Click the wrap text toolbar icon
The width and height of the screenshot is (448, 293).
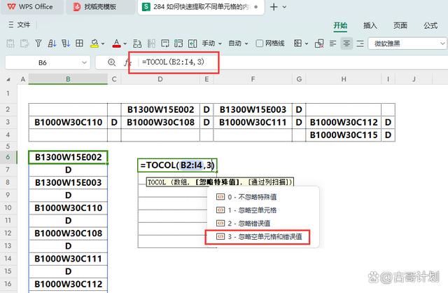tap(165, 43)
